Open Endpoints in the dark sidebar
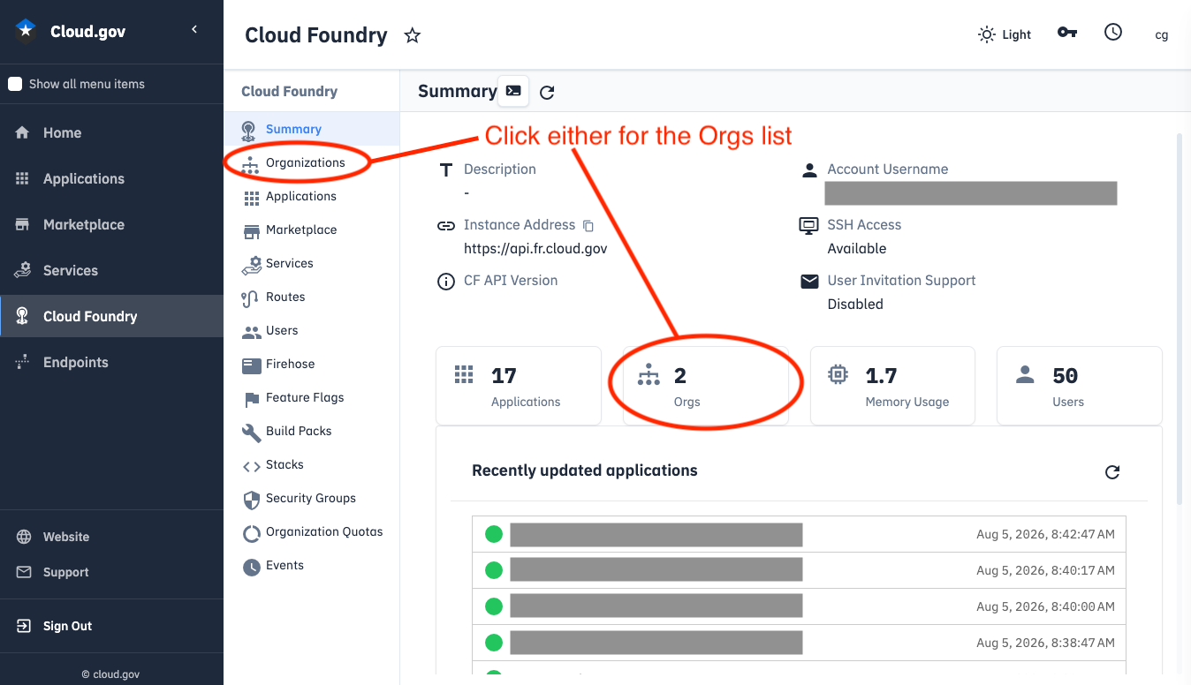This screenshot has height=685, width=1191. (x=111, y=362)
